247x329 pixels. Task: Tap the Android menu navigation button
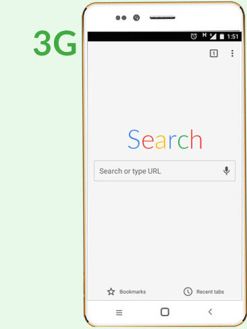(119, 312)
